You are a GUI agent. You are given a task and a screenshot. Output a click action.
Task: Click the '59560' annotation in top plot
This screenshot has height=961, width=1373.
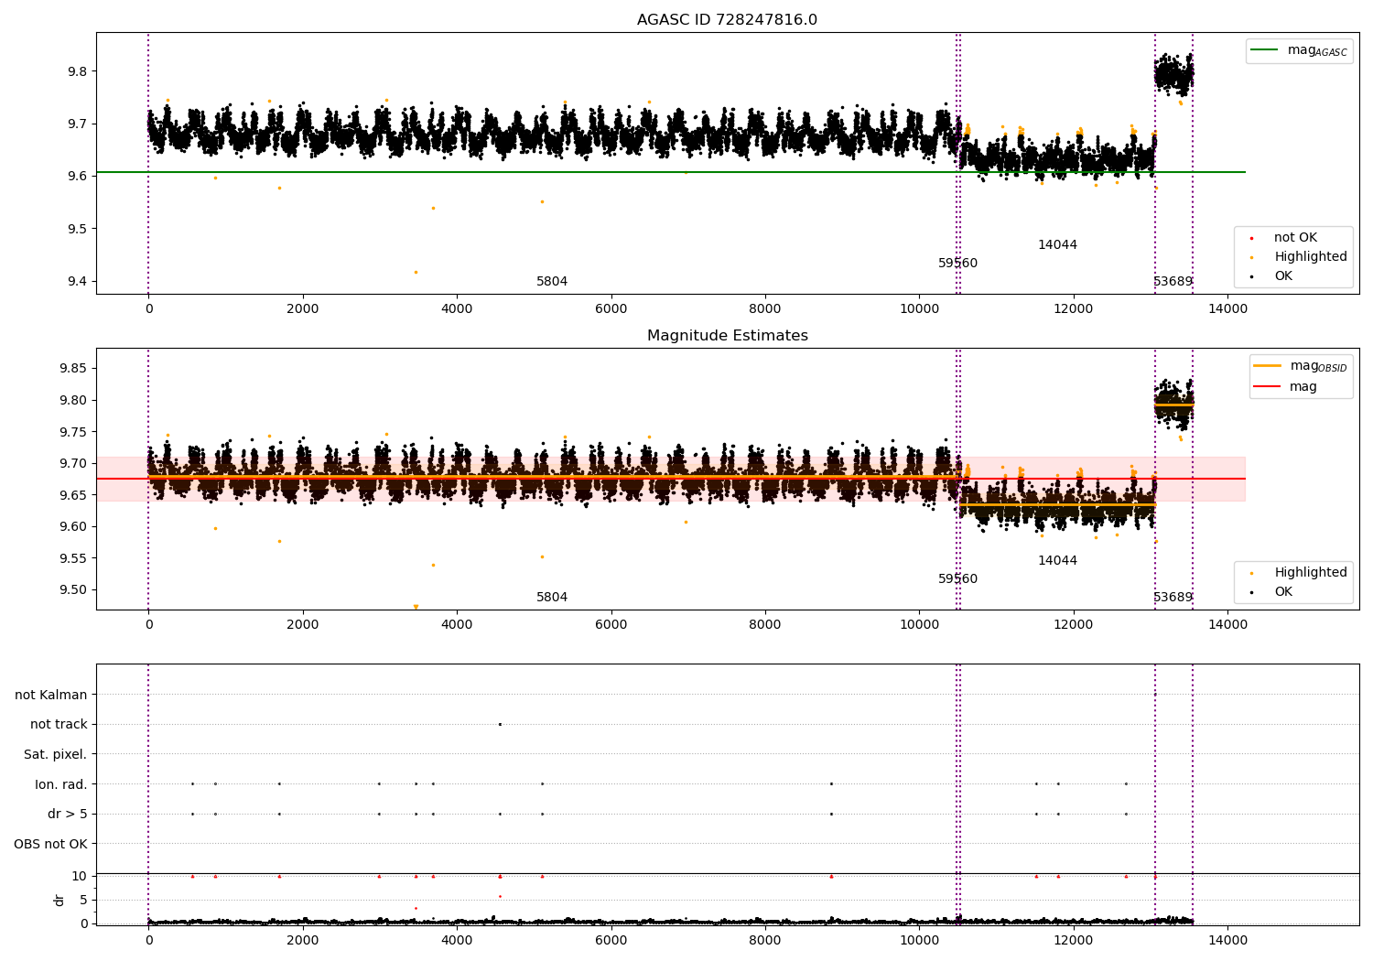pos(957,264)
